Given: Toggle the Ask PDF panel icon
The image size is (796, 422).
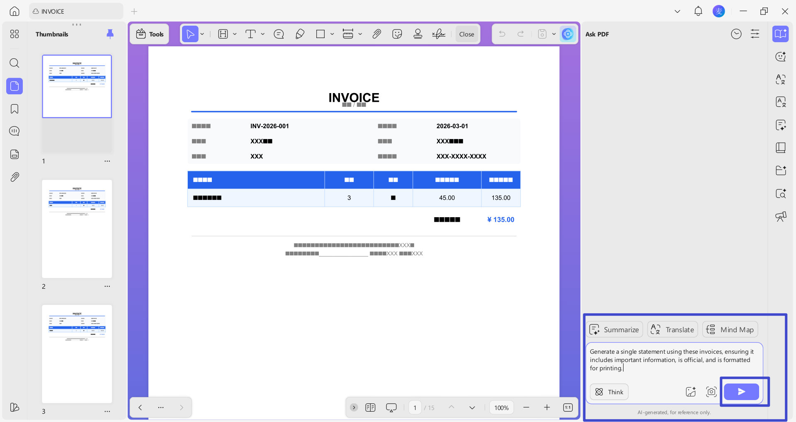Looking at the screenshot, I should coord(780,34).
